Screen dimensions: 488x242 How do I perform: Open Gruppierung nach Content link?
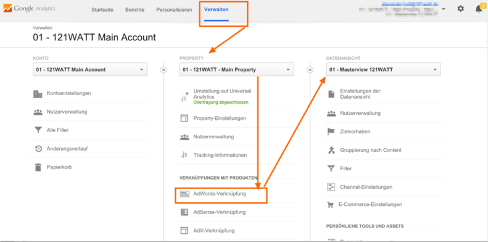(x=371, y=150)
